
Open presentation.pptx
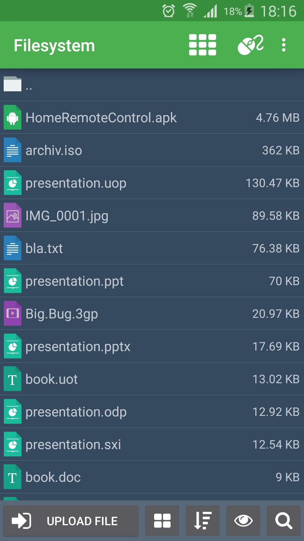(78, 346)
